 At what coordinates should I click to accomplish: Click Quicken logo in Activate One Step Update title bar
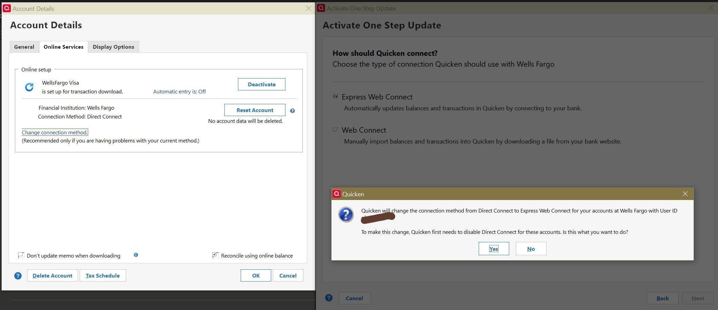321,8
